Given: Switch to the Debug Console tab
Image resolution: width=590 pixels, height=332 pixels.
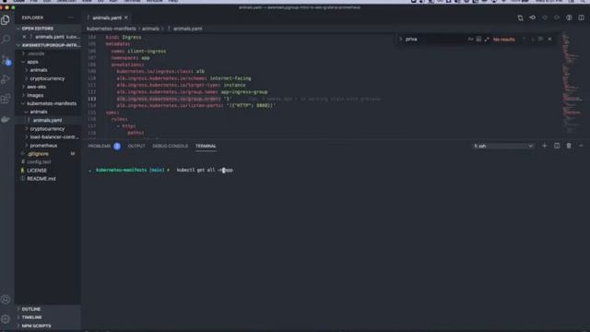Looking at the screenshot, I should pyautogui.click(x=170, y=146).
